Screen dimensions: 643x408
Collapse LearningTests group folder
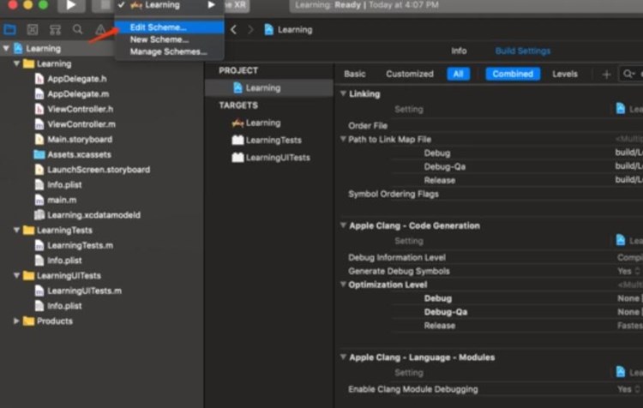(16, 230)
